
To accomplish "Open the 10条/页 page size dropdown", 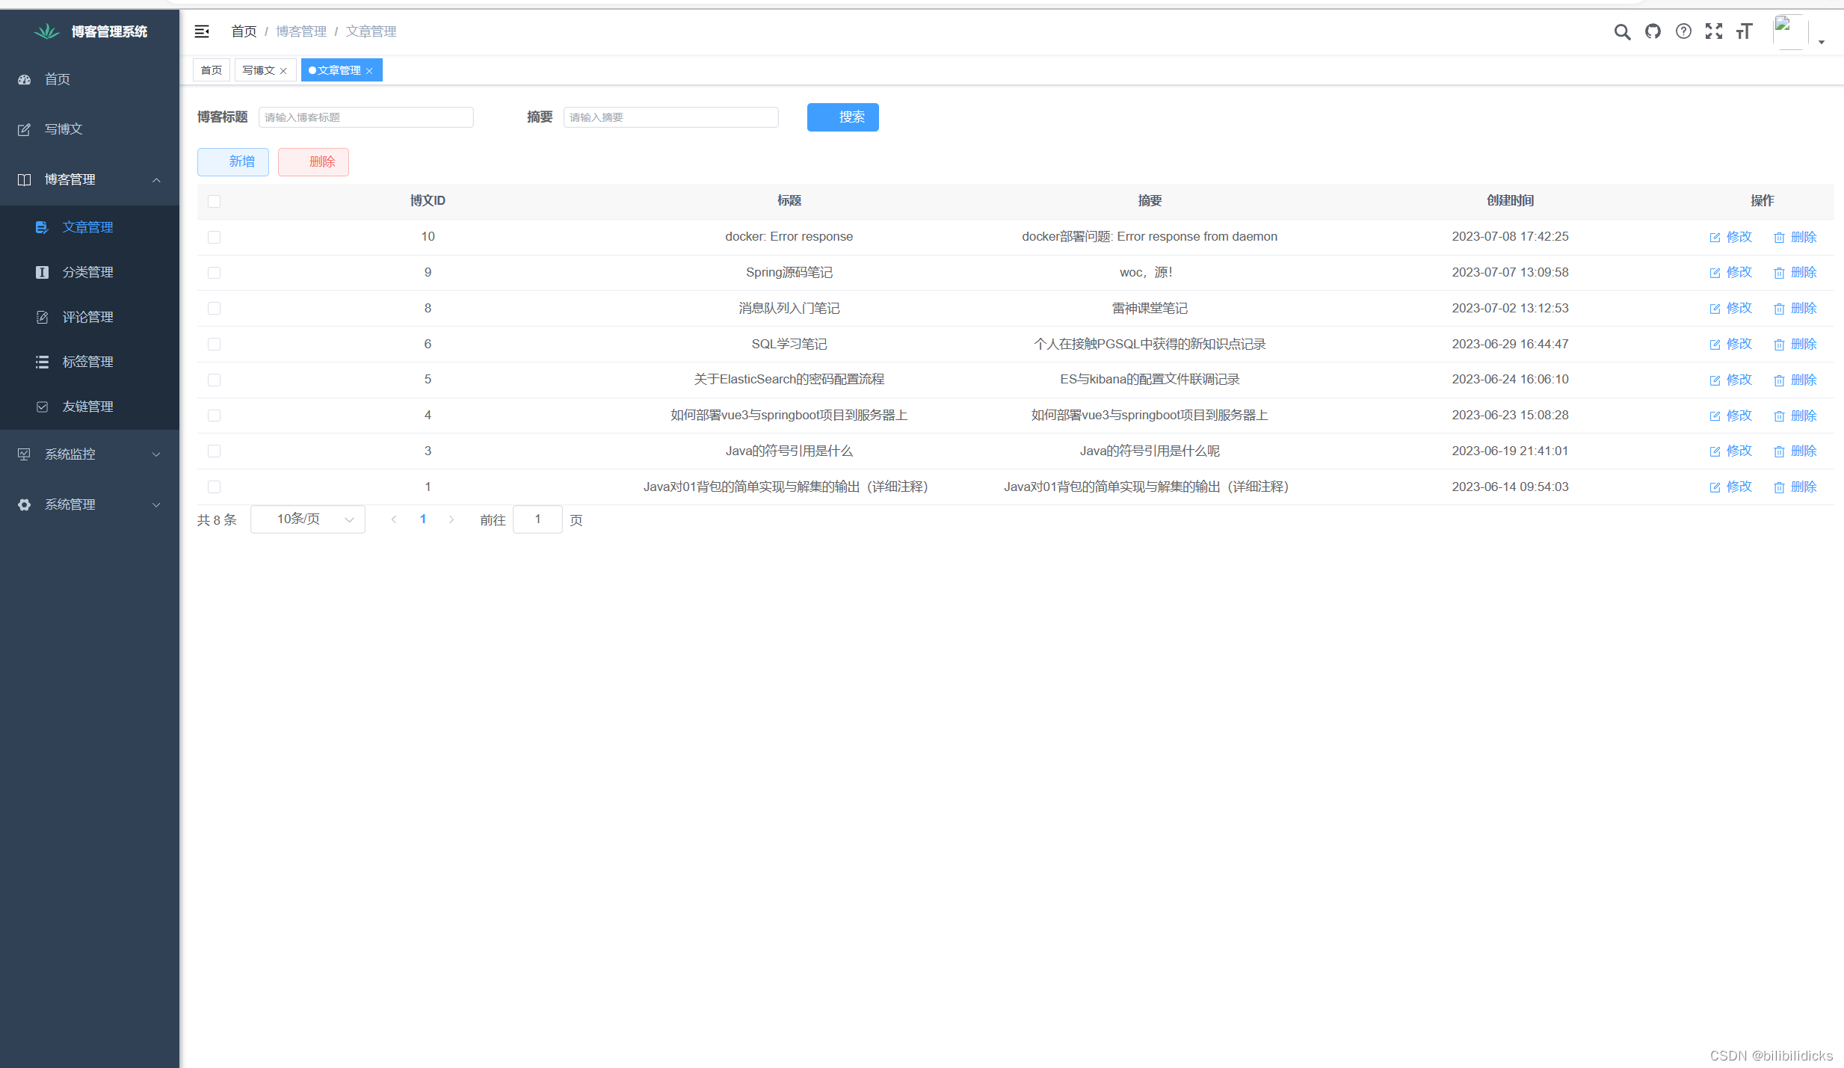I will coord(308,519).
